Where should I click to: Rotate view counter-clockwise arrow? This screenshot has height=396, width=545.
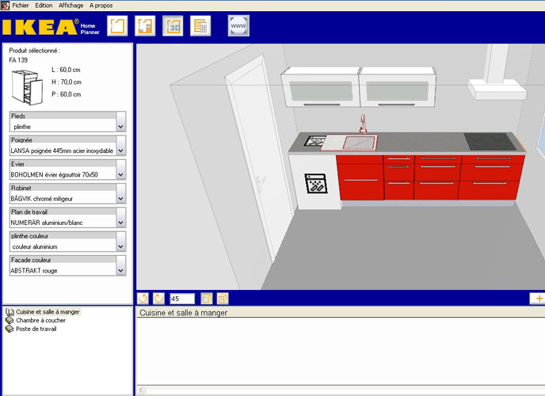[x=143, y=299]
